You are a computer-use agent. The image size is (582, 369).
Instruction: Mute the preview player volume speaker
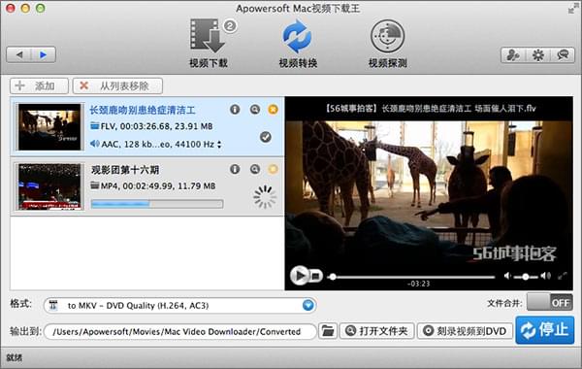tap(507, 276)
